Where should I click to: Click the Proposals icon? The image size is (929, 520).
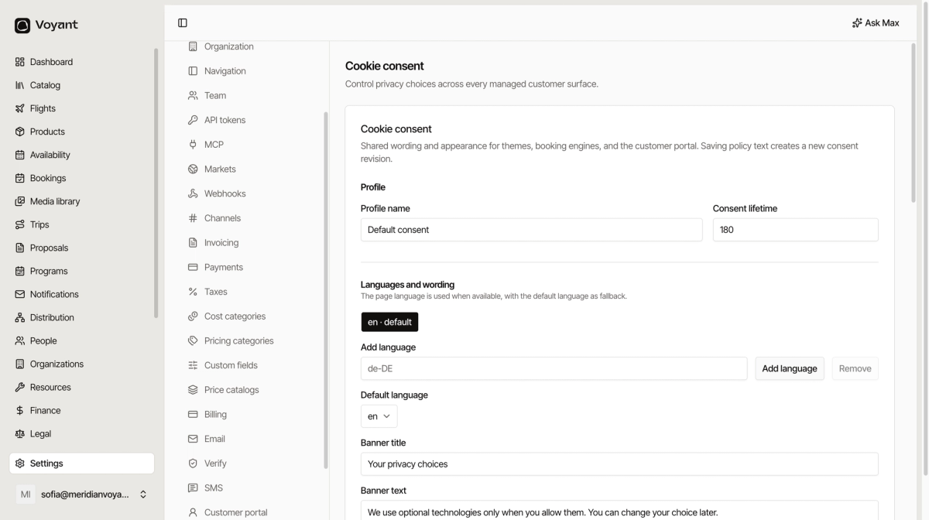point(20,248)
